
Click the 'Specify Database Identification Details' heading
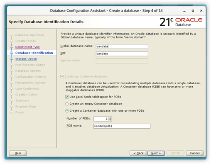pyautogui.click(x=46, y=22)
